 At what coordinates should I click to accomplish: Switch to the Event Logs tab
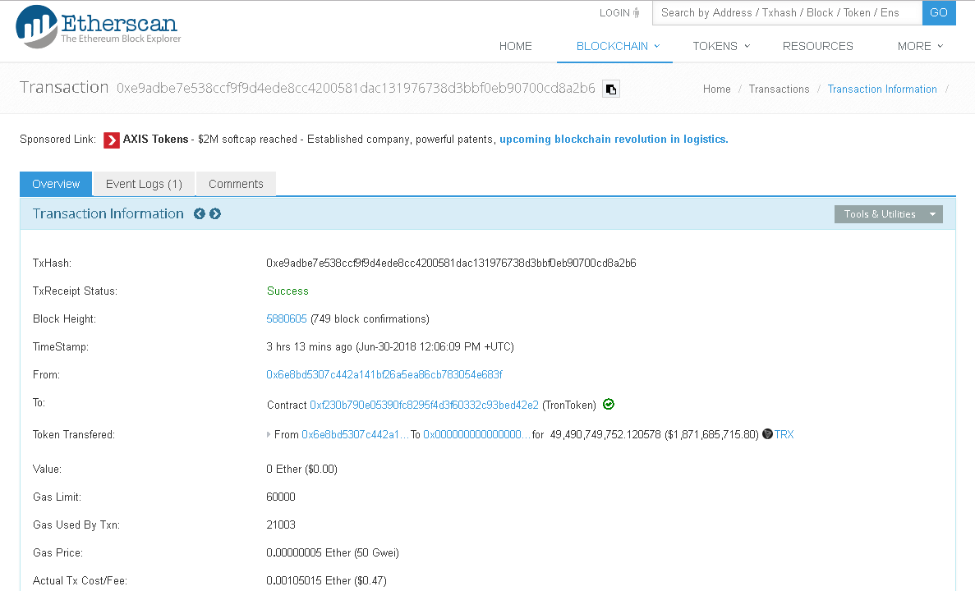(x=143, y=184)
